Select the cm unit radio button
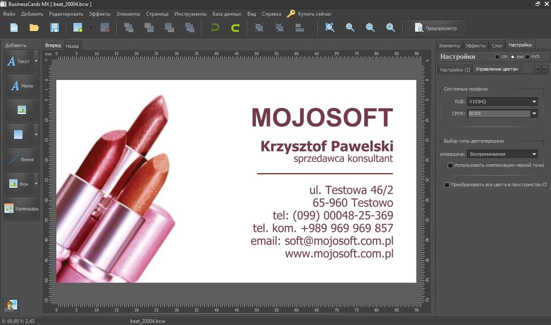Image resolution: width=551 pixels, height=325 pixels. [497, 57]
